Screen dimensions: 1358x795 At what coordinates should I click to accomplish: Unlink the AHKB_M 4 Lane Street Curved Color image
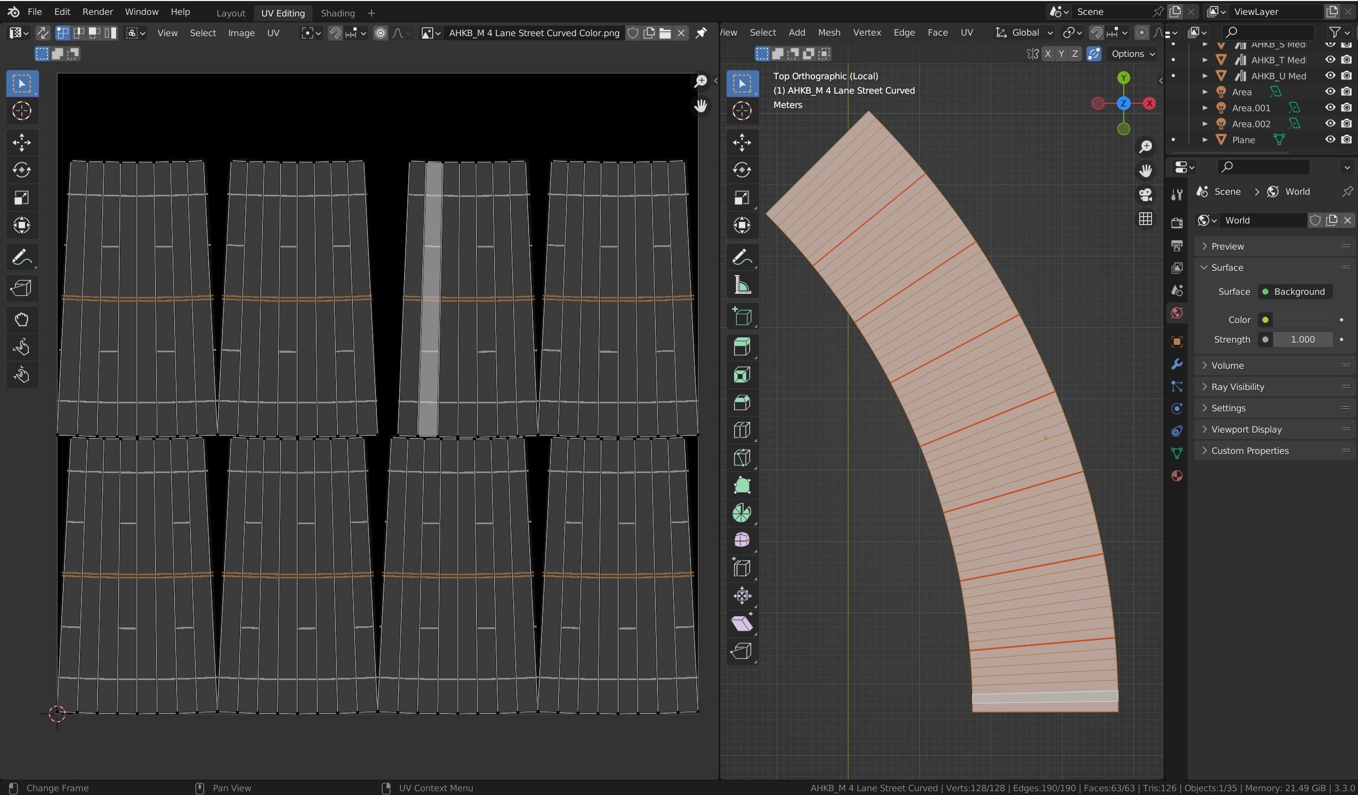pyautogui.click(x=681, y=33)
